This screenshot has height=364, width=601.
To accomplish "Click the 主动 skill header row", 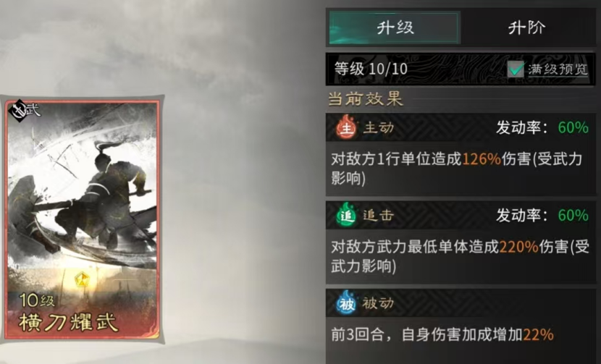I will (461, 127).
